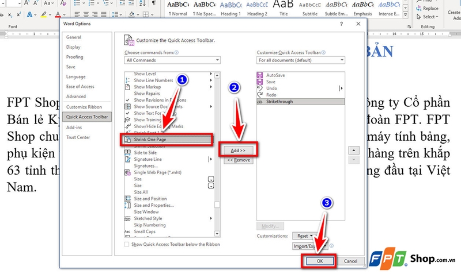Click the Cancel button

tap(350, 261)
